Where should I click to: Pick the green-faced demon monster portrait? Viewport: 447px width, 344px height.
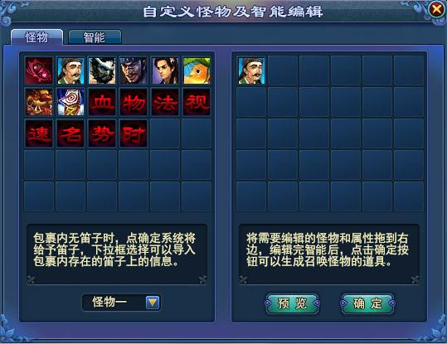click(x=102, y=70)
